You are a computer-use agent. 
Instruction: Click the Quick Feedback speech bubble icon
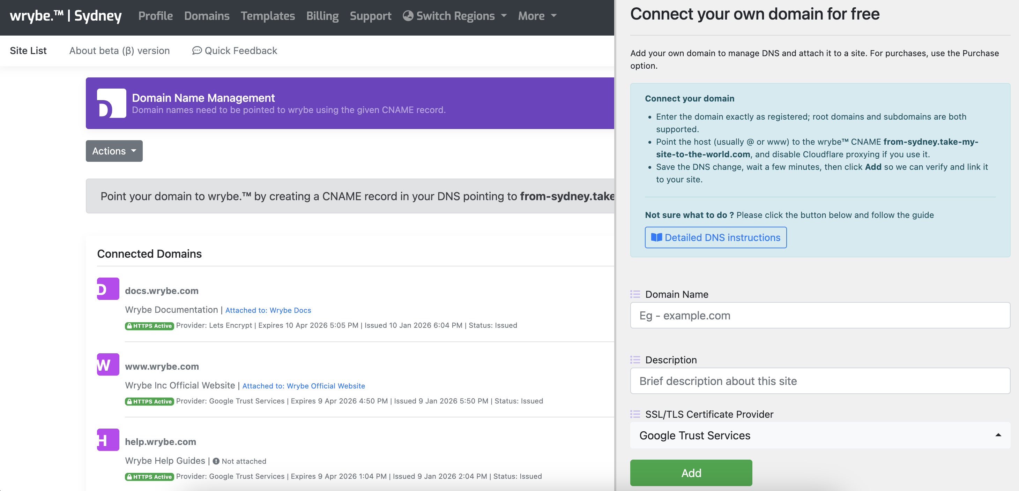(196, 51)
